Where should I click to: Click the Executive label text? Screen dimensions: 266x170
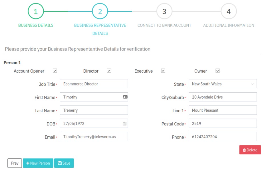pyautogui.click(x=144, y=71)
